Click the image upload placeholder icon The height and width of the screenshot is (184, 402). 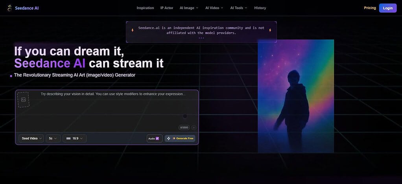(x=23, y=100)
